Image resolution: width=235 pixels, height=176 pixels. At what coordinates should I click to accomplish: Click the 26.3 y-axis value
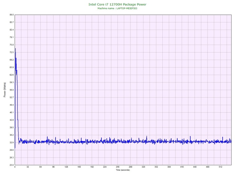pyautogui.click(x=12, y=157)
